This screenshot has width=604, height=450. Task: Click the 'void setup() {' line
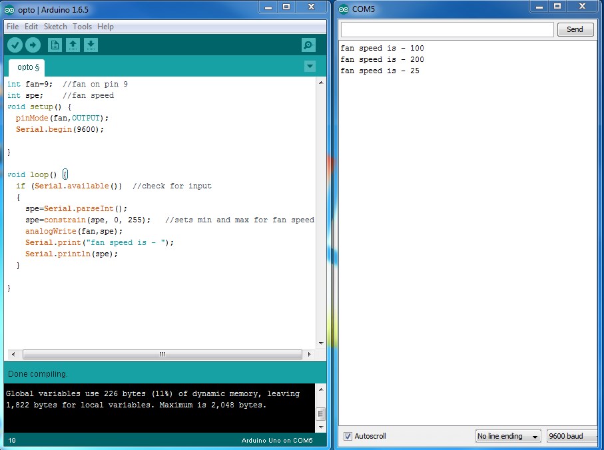39,107
